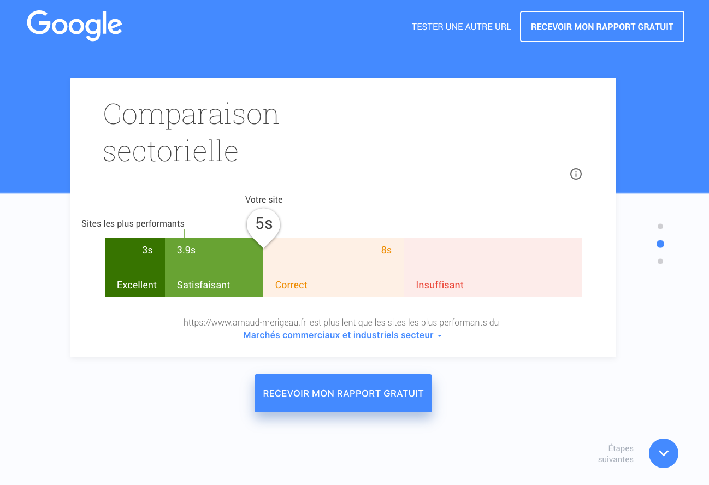Image resolution: width=709 pixels, height=485 pixels.
Task: Click the arnaud-merigeau.fr URL text
Action: point(245,323)
